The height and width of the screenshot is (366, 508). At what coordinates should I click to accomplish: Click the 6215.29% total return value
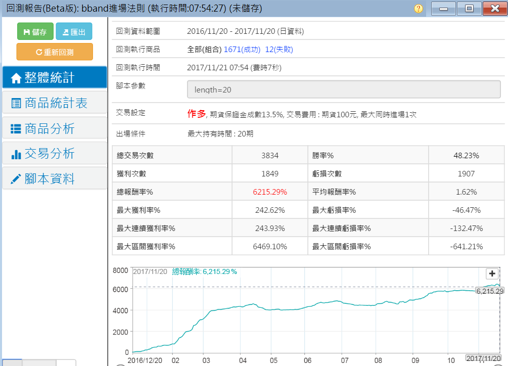pyautogui.click(x=270, y=192)
